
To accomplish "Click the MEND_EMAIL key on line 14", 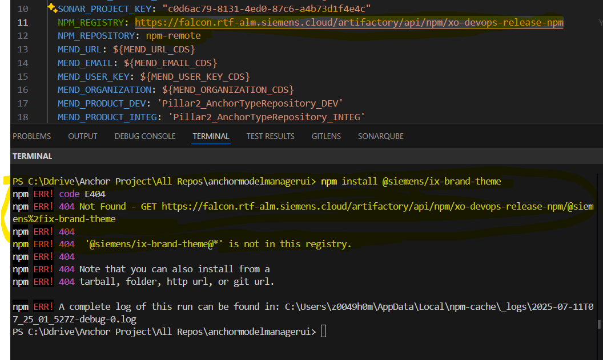I will pos(85,63).
